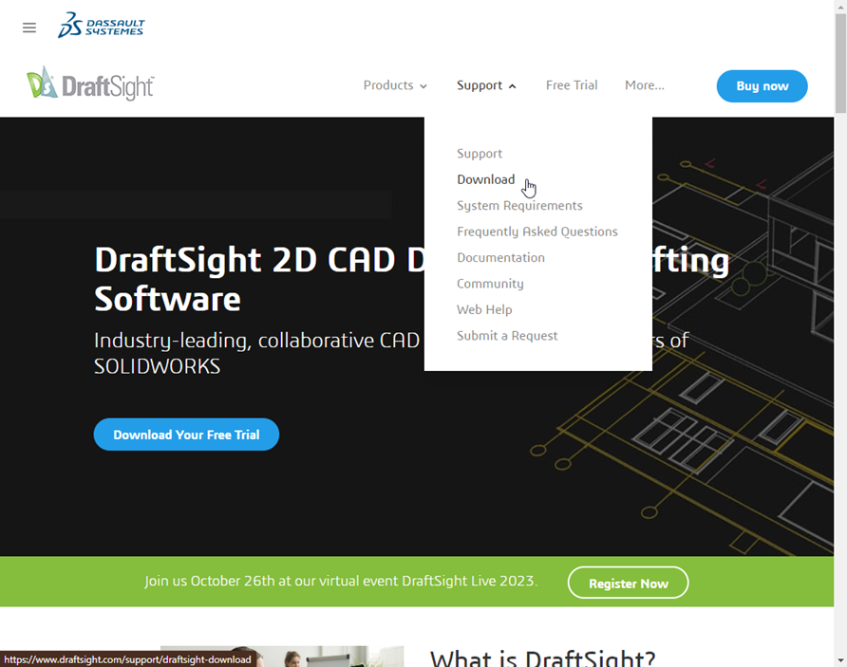Open Frequently Asked Questions

tap(536, 232)
